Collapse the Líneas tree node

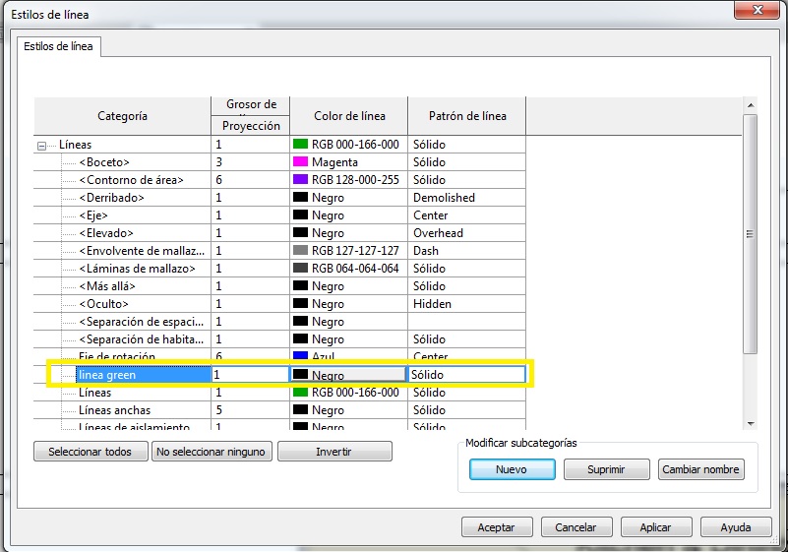(41, 145)
